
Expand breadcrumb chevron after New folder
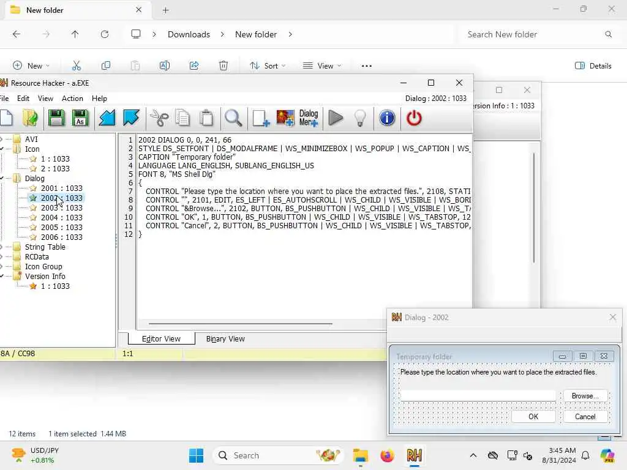tap(290, 34)
